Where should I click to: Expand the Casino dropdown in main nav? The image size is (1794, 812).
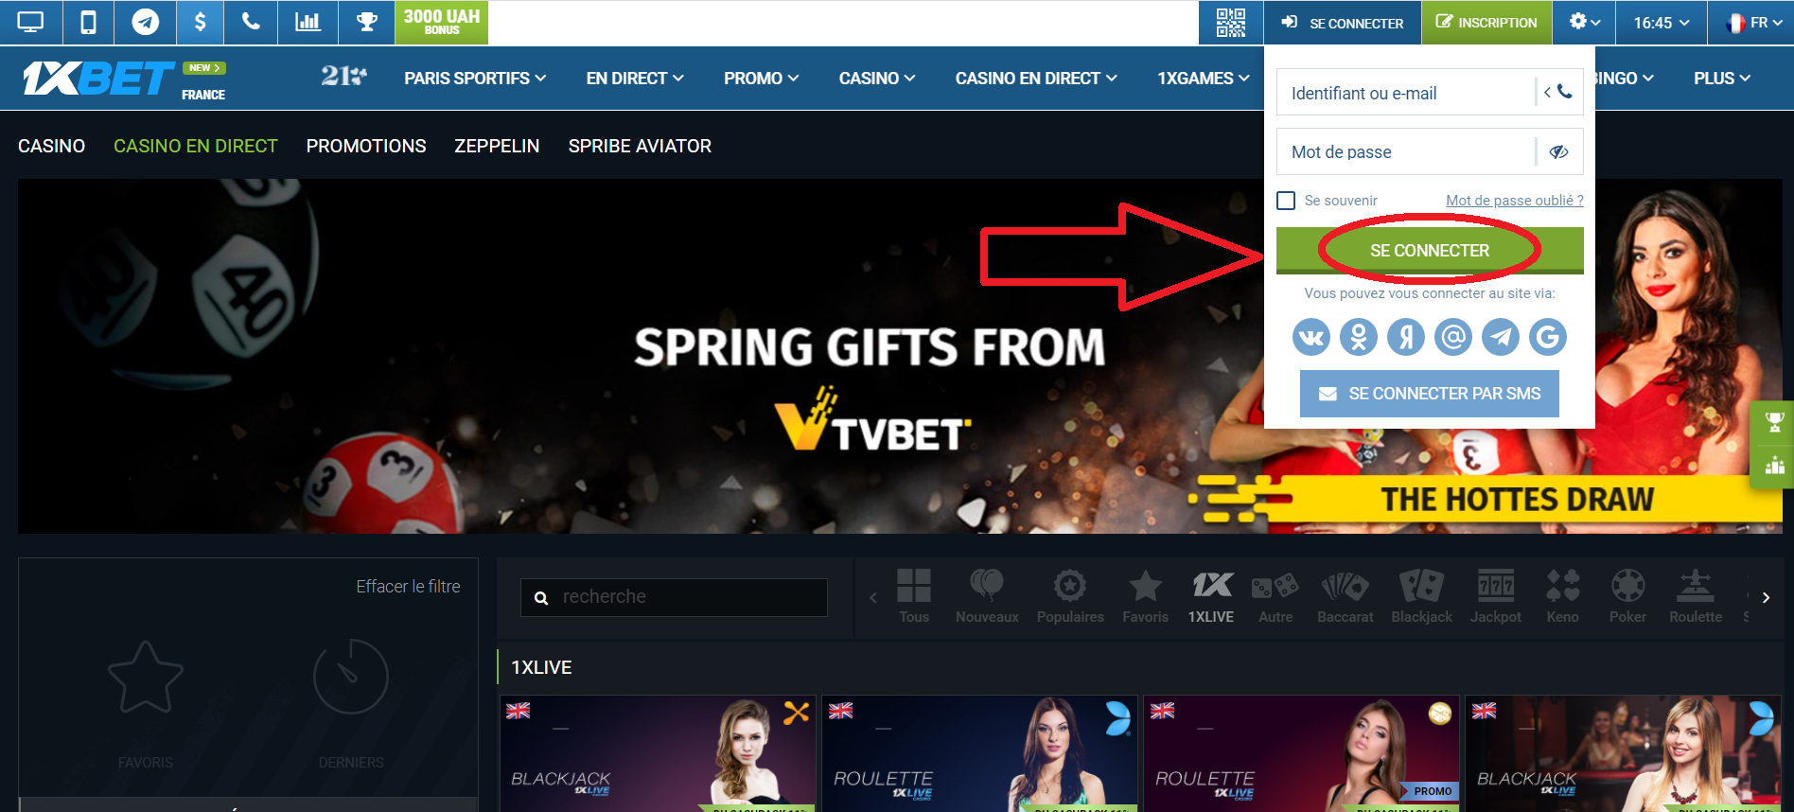click(x=877, y=79)
